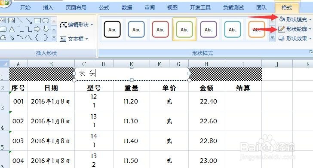Switch to 团队 (Team) tab
313x168 pixels.
(x=261, y=8)
